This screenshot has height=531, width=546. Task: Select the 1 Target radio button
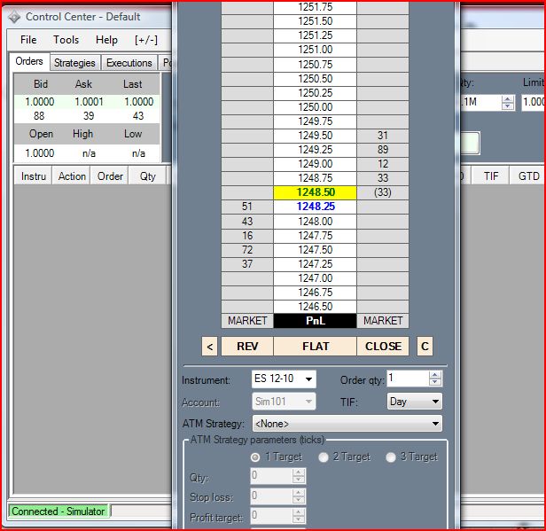click(x=255, y=457)
